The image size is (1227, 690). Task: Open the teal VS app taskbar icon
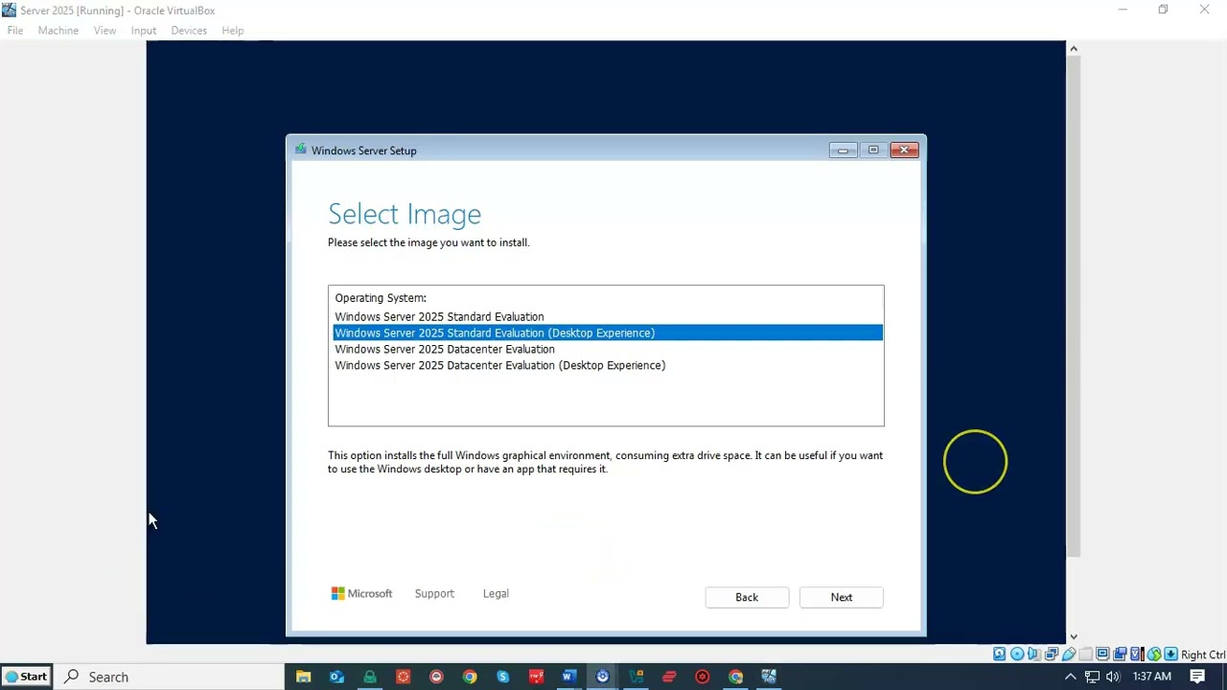636,677
